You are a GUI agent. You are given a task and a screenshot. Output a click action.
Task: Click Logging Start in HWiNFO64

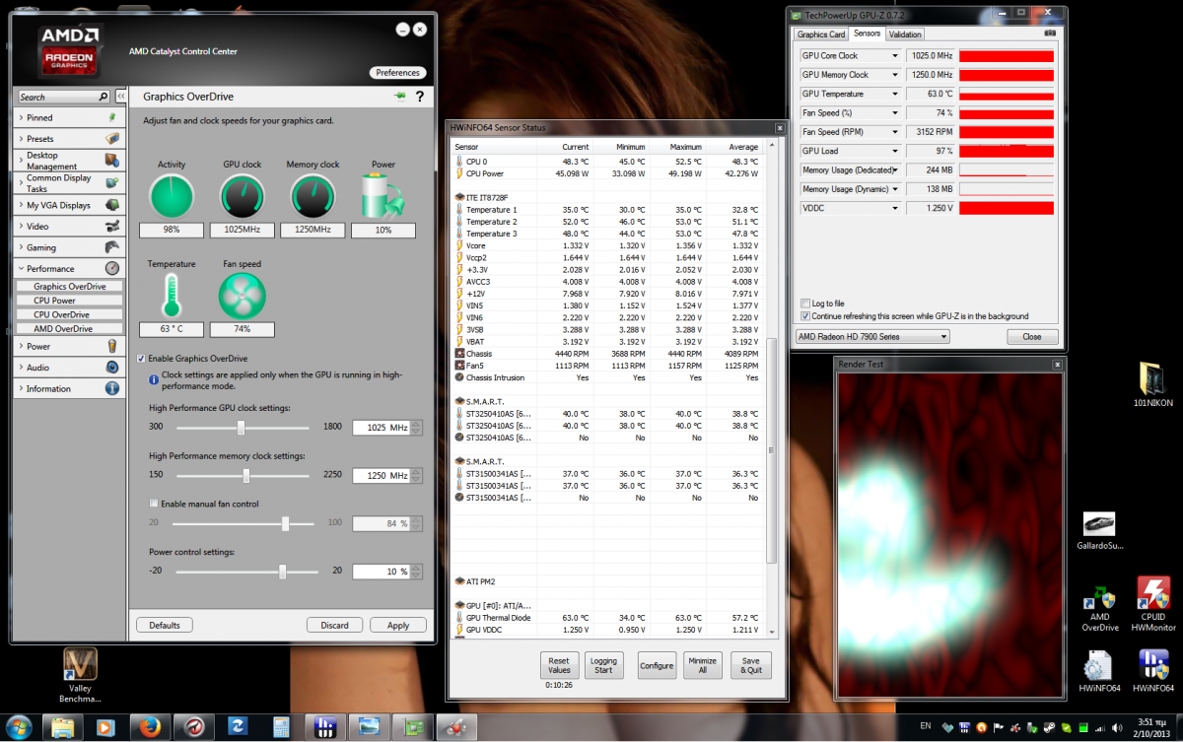[603, 665]
